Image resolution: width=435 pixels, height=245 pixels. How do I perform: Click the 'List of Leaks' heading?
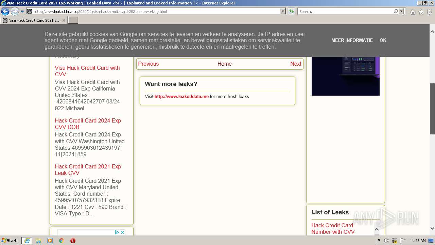click(330, 212)
